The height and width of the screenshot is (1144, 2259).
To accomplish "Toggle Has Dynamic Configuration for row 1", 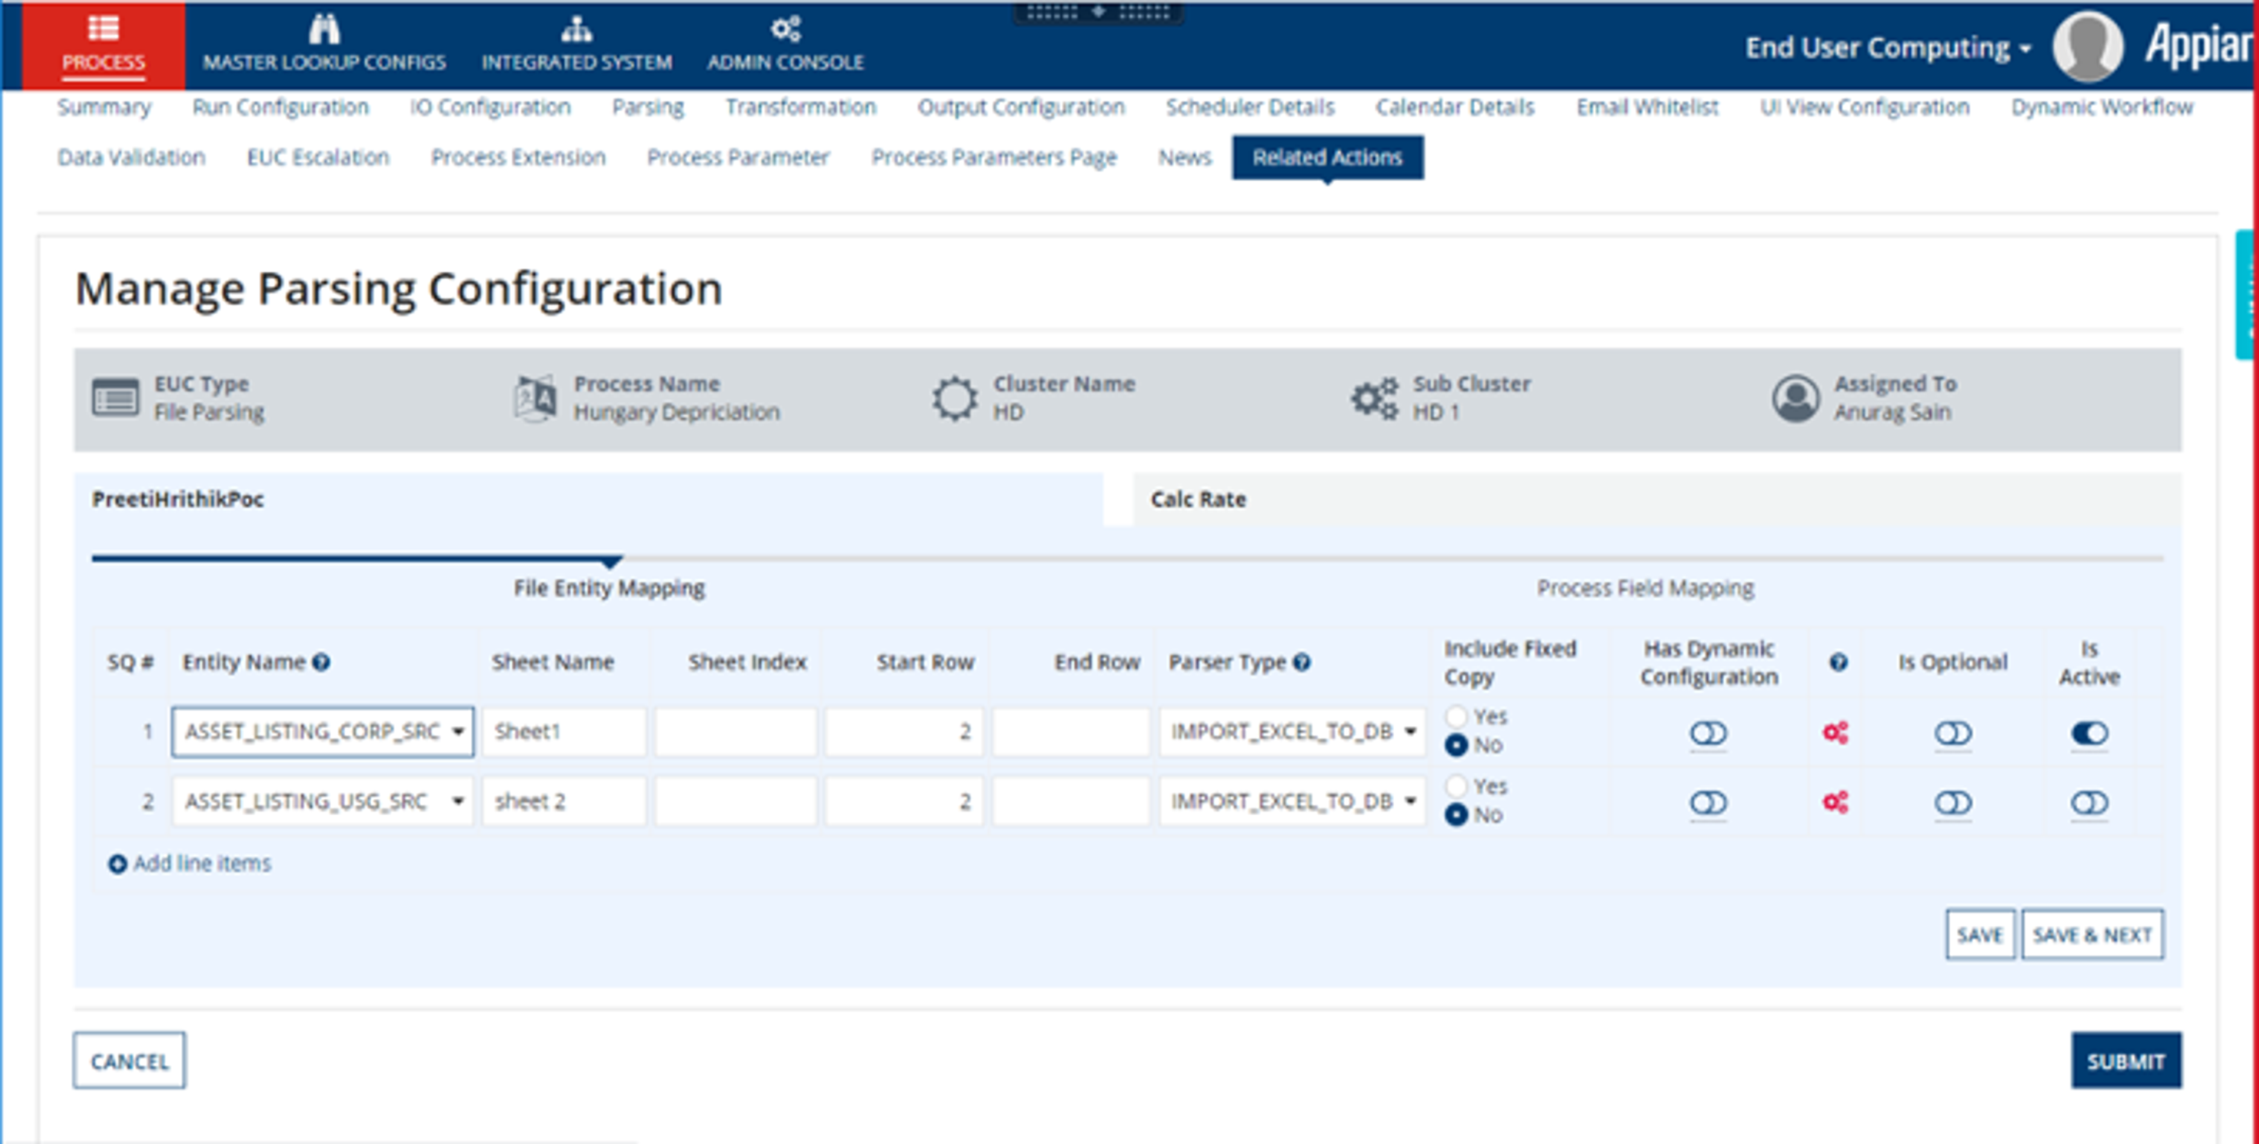I will click(x=1708, y=732).
